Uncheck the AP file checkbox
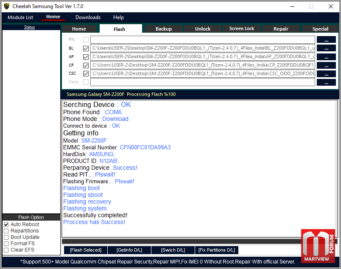Screen dimensions: 341x269 point(86,57)
